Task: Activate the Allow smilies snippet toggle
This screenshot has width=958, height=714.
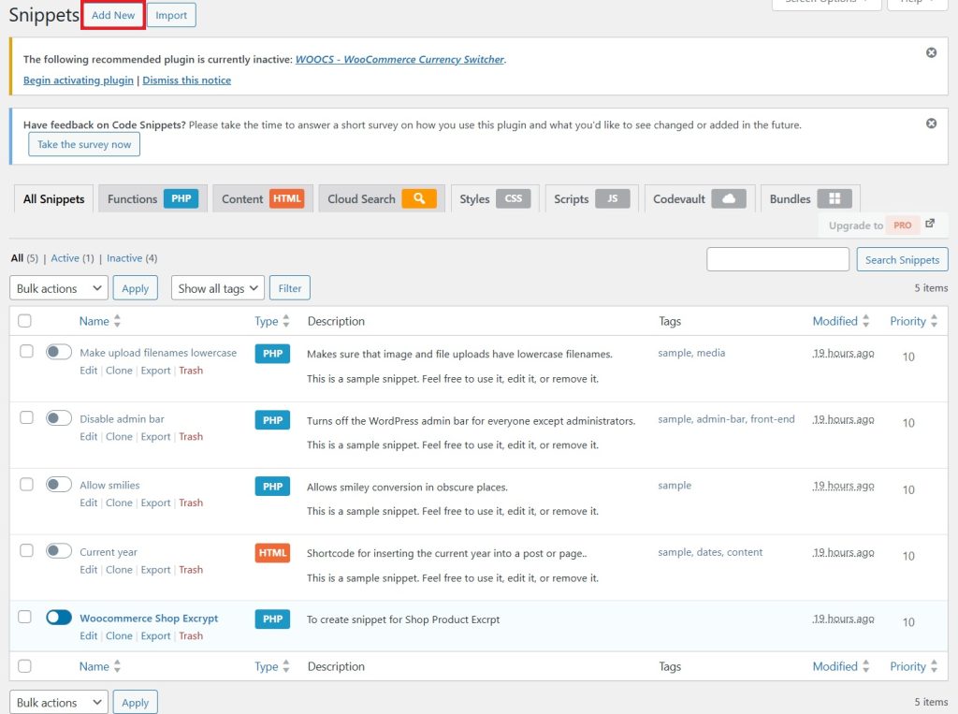Action: (x=59, y=485)
